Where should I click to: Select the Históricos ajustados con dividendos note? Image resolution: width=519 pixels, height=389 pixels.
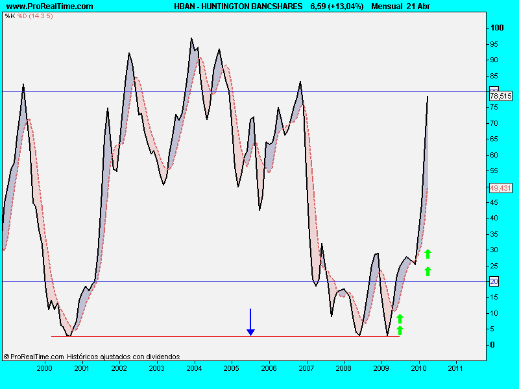click(123, 357)
